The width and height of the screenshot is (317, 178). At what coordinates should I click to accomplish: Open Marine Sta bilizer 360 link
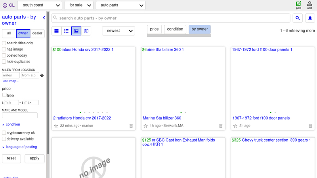click(x=162, y=118)
